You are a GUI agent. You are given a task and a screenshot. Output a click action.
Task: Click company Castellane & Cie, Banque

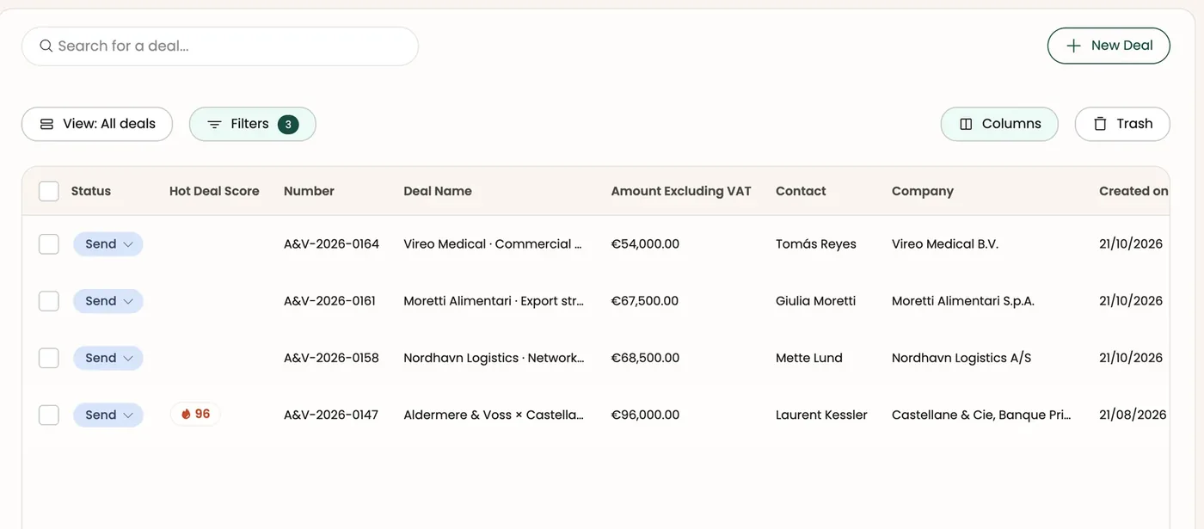point(981,415)
